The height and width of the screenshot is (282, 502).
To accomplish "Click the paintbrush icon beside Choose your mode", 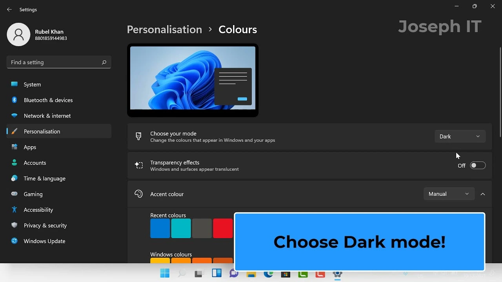I will (x=138, y=136).
